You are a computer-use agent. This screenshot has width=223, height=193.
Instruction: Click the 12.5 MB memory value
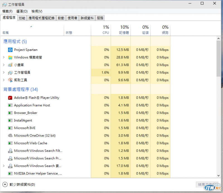click(123, 50)
